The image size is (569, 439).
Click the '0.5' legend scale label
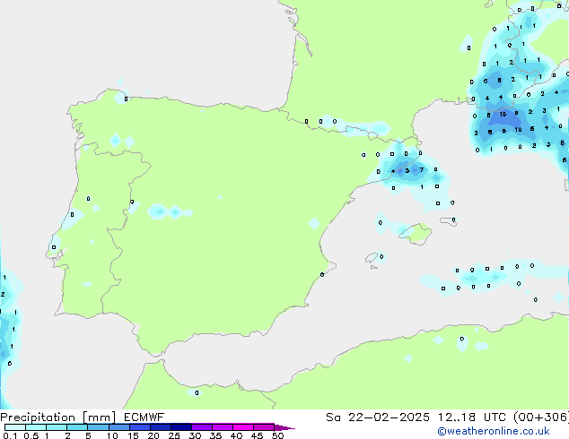31,435
